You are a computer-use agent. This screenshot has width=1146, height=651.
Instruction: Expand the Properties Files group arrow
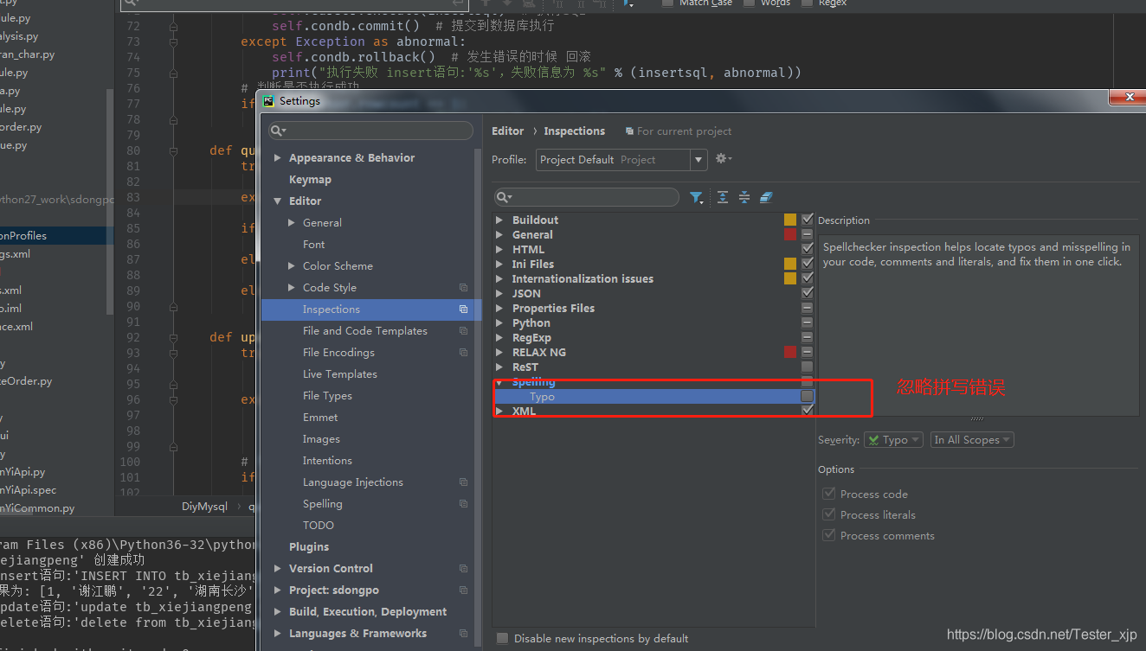point(499,308)
